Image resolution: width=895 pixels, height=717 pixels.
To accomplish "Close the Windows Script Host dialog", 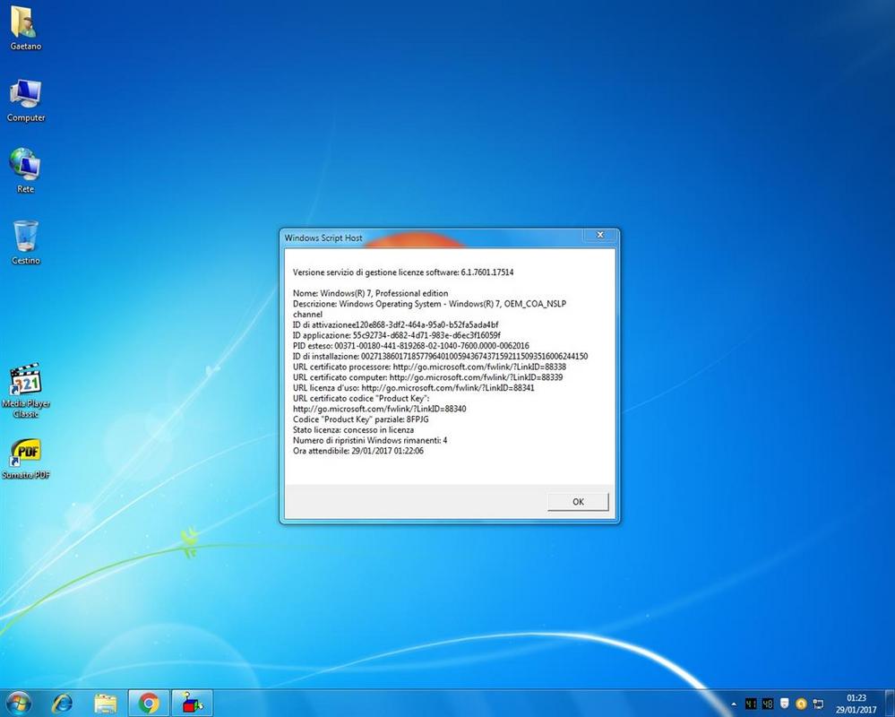I will (x=600, y=235).
